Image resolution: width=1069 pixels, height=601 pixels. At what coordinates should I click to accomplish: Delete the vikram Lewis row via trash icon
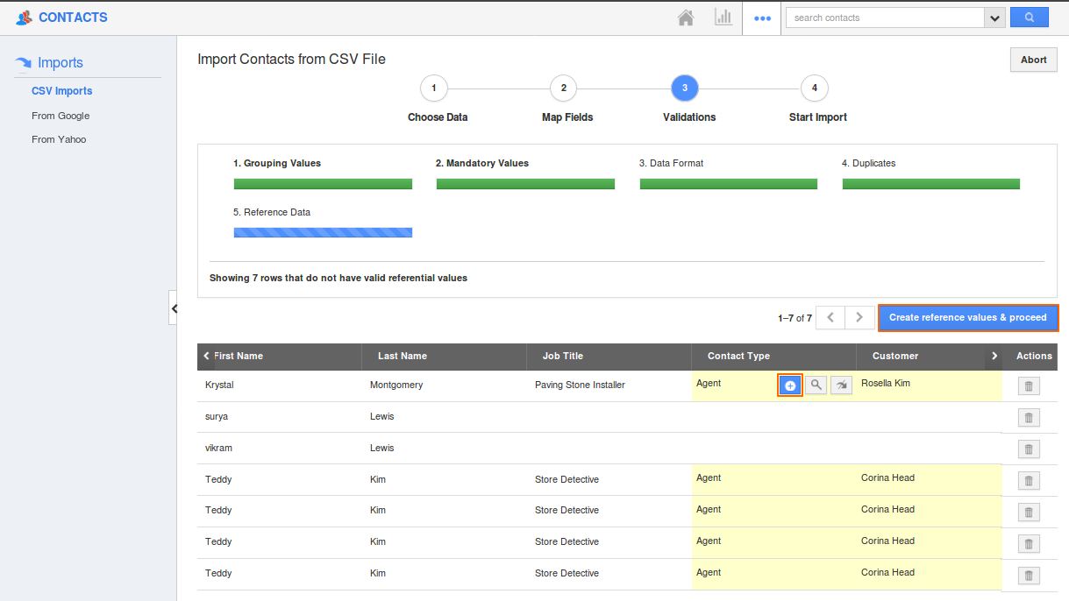coord(1029,449)
